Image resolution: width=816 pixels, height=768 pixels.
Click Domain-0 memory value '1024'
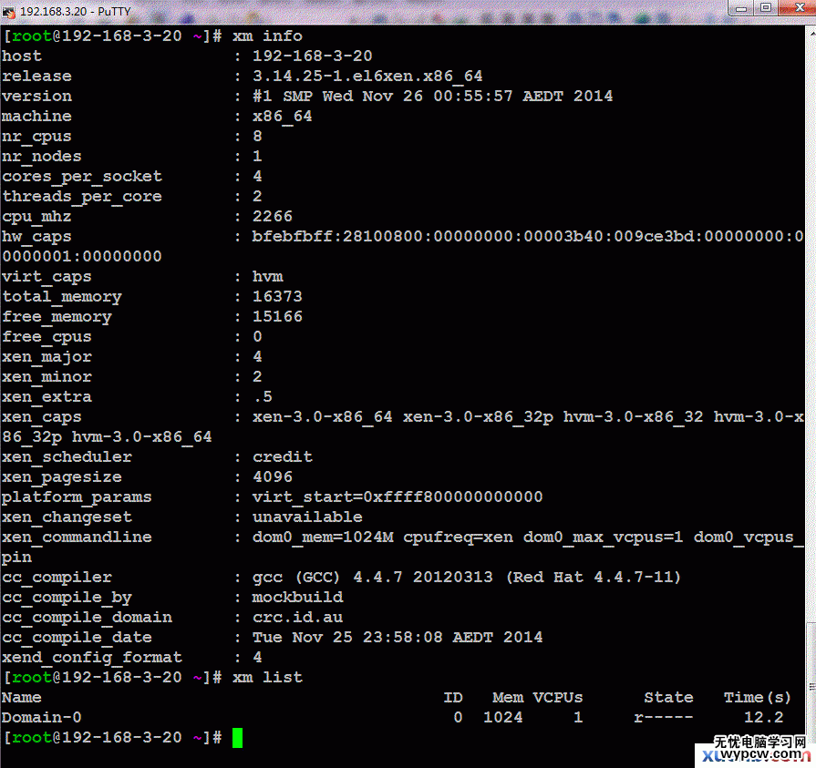coord(502,718)
